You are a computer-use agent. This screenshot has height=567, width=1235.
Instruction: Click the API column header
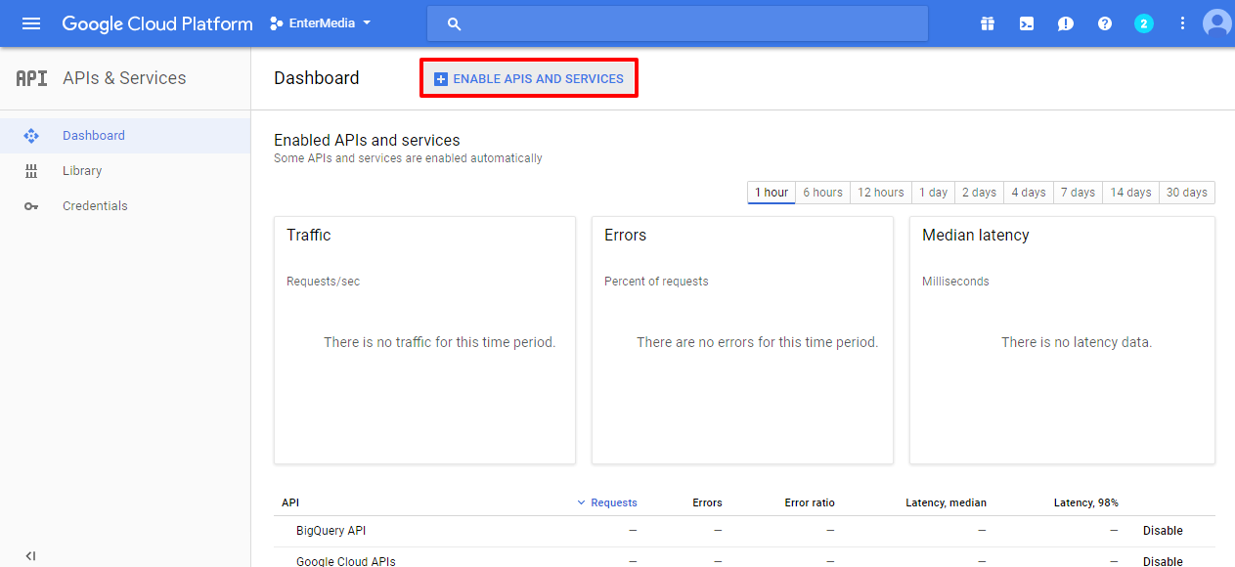click(290, 502)
